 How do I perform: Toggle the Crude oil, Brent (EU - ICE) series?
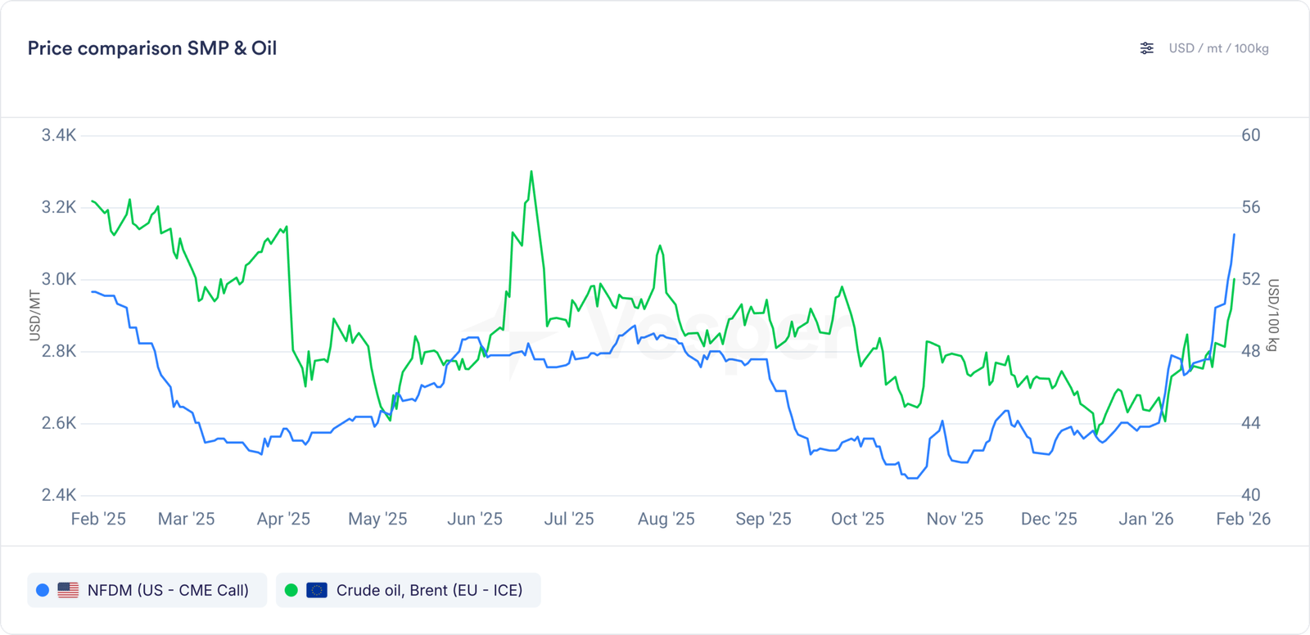coord(429,590)
